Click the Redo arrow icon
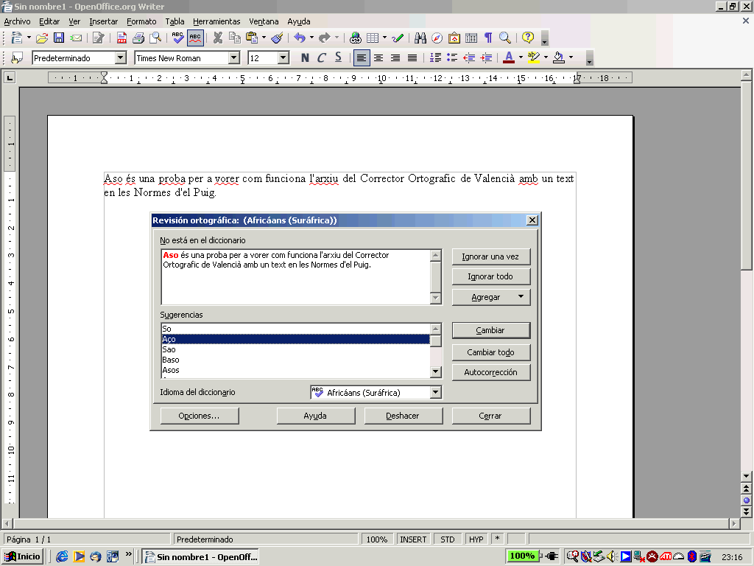 325,38
